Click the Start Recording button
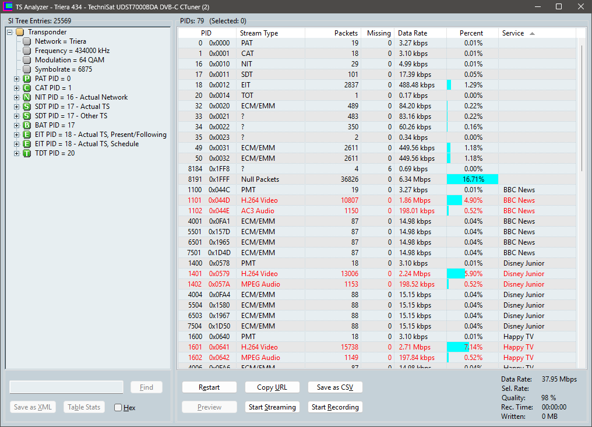The image size is (592, 427). tap(335, 407)
